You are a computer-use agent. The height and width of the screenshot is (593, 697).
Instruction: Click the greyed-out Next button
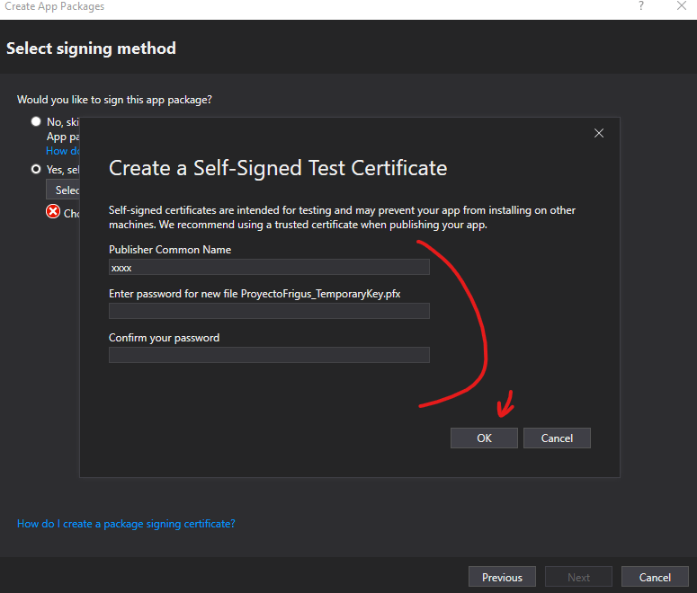[x=578, y=577]
